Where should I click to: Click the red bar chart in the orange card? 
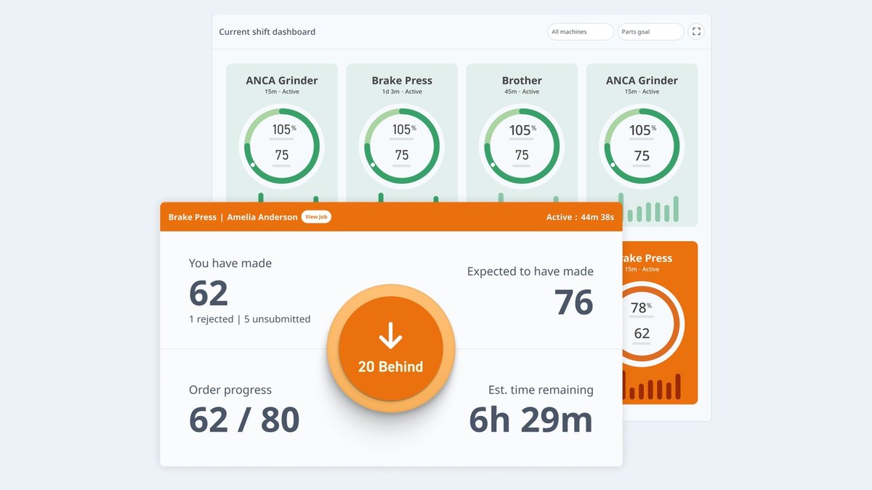pos(653,386)
